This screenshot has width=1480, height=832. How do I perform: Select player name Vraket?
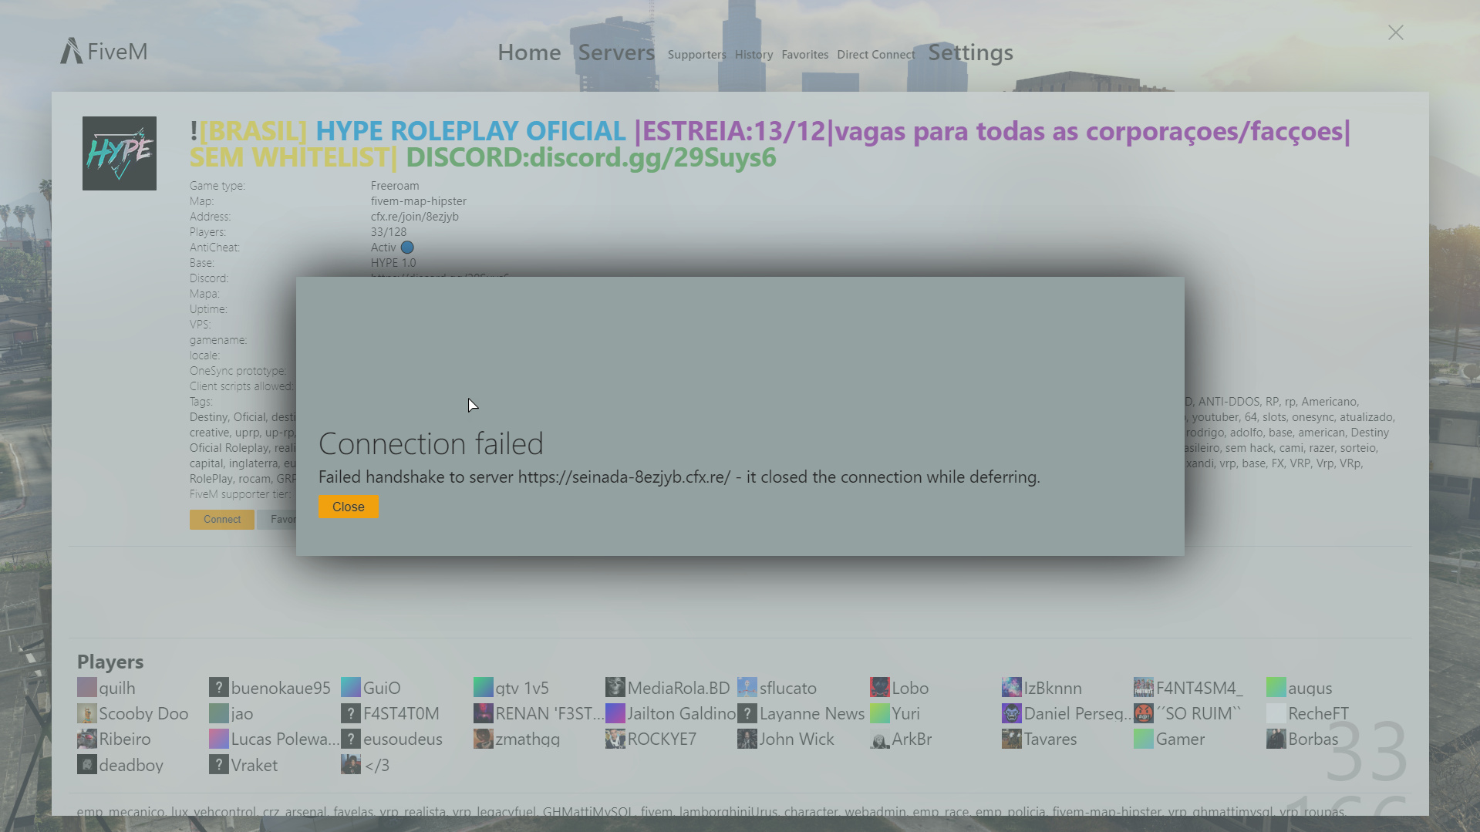(x=255, y=766)
